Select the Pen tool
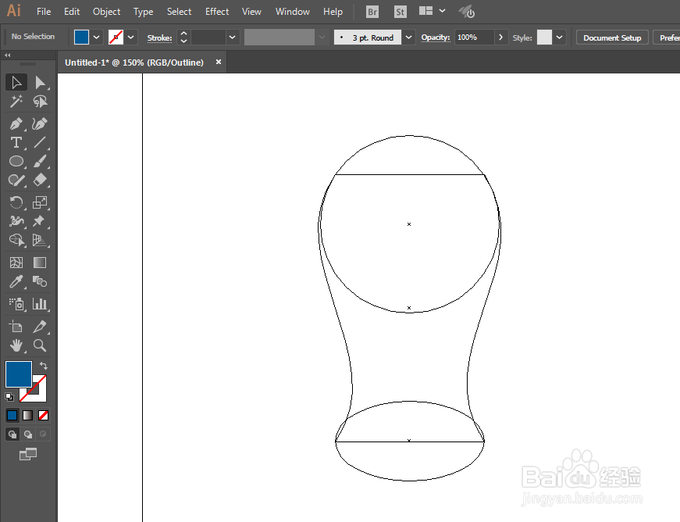The height and width of the screenshot is (522, 680). pyautogui.click(x=16, y=123)
